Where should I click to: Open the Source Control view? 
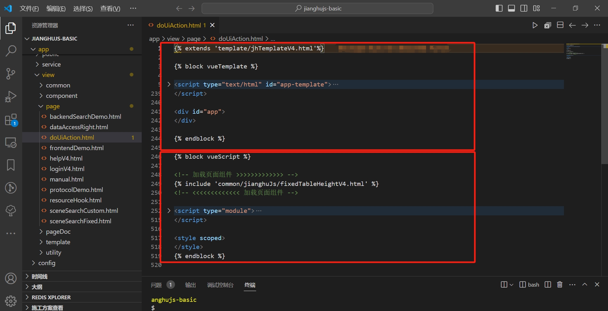[11, 74]
